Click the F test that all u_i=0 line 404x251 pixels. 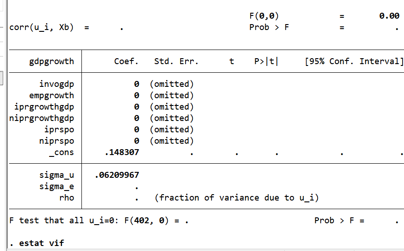coord(99,221)
